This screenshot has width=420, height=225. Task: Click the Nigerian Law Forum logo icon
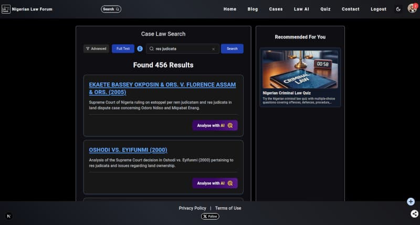point(6,9)
